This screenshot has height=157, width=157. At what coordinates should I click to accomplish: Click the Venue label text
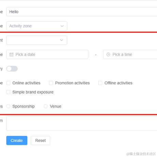pos(56,106)
